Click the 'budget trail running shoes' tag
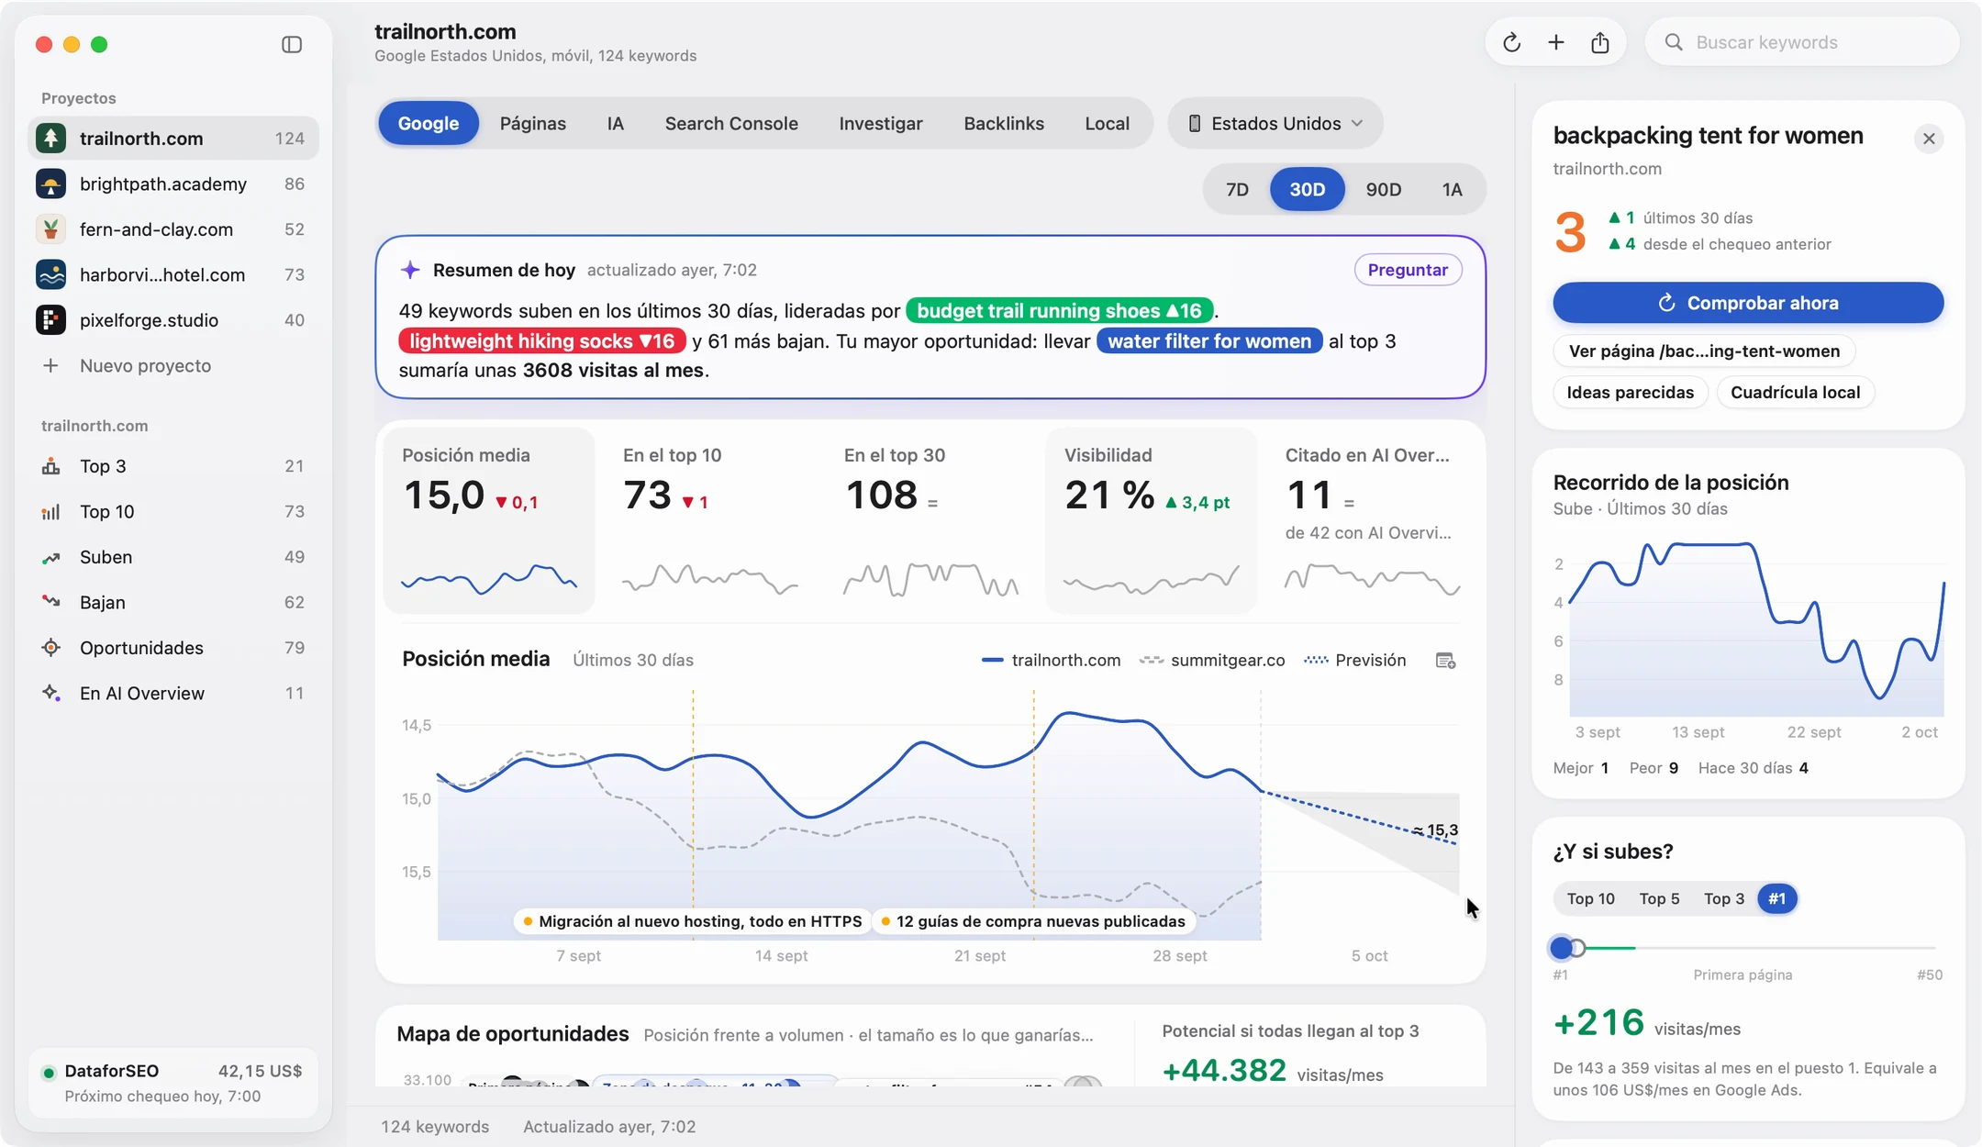 (x=1059, y=311)
